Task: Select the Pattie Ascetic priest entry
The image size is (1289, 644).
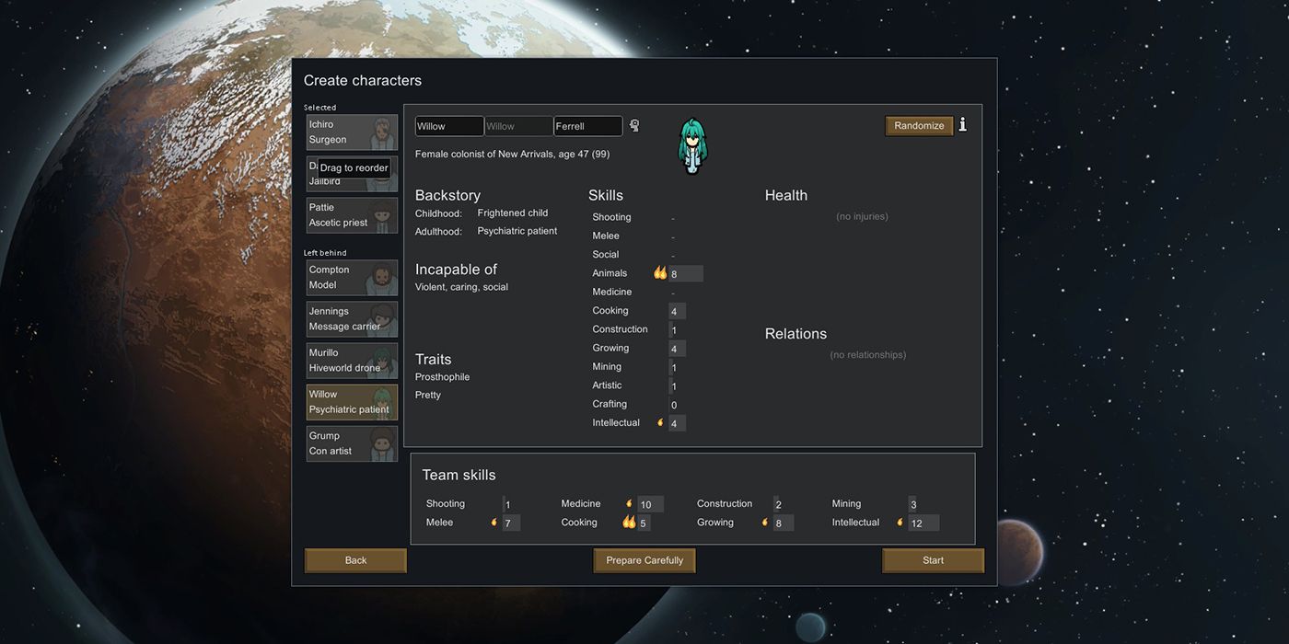Action: coord(352,214)
